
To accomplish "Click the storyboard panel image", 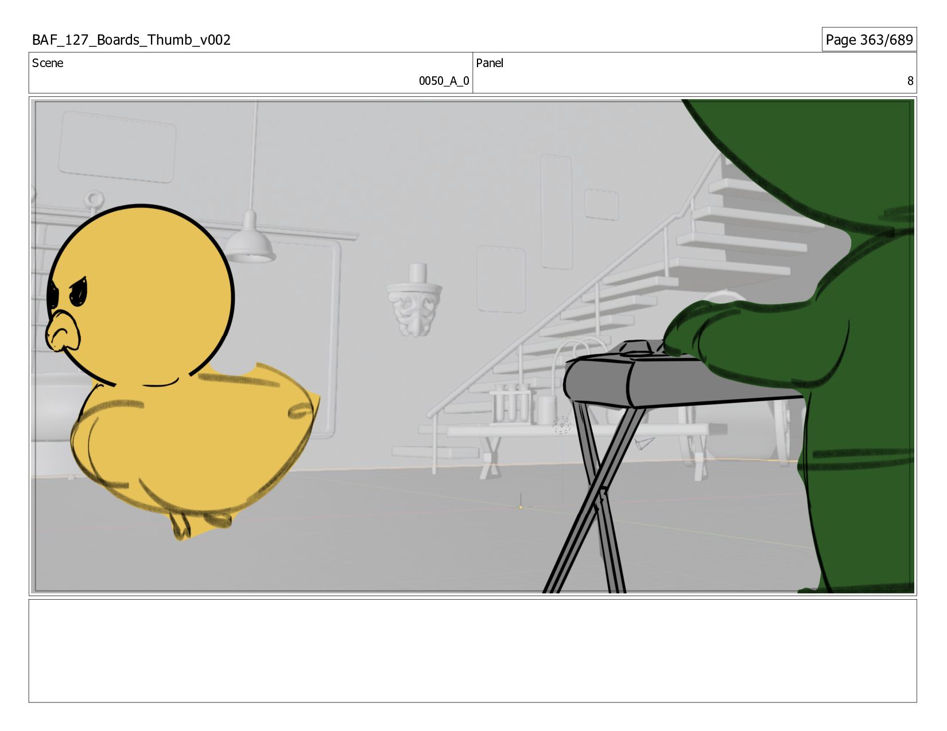I will pyautogui.click(x=472, y=346).
